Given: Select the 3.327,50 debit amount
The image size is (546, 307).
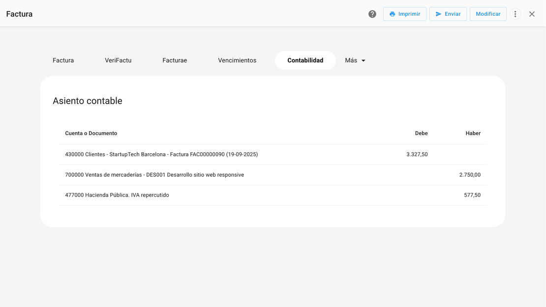Looking at the screenshot, I should (x=417, y=154).
